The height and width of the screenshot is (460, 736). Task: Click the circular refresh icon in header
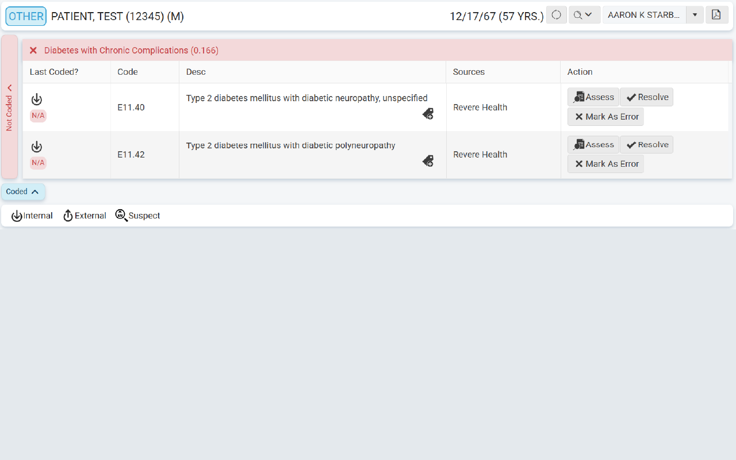[556, 15]
